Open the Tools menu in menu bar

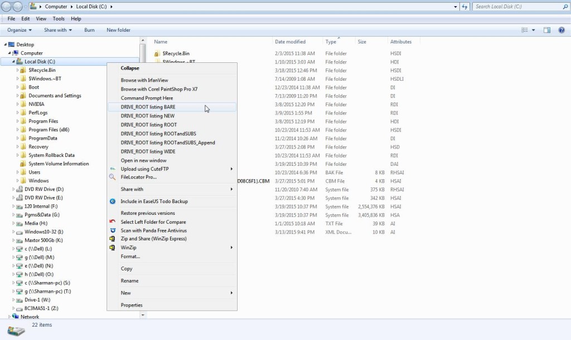tap(59, 19)
